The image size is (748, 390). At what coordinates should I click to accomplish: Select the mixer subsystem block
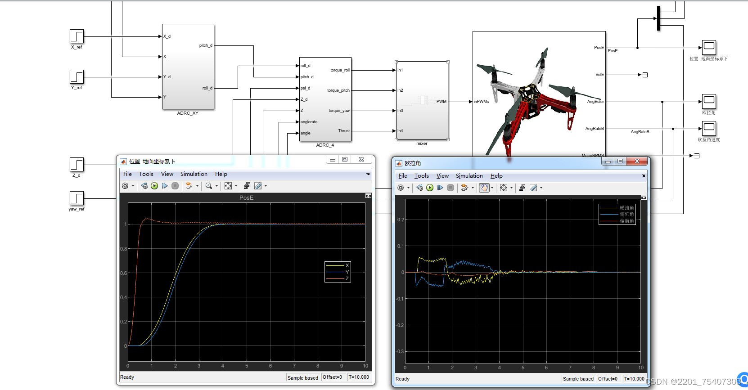[x=422, y=101]
